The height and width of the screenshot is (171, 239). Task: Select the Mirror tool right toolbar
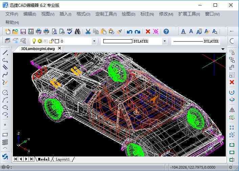point(232,110)
